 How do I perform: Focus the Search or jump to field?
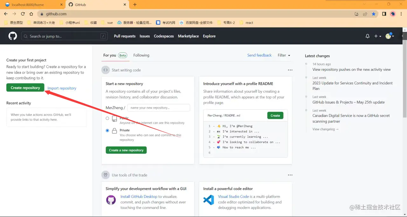(65, 36)
